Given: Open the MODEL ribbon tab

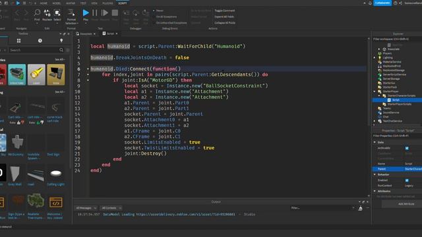Looking at the screenshot, I should (x=57, y=3).
